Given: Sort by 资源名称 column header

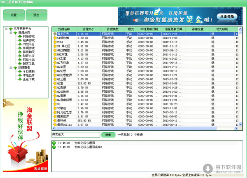Looking at the screenshot, I should [x=64, y=29].
